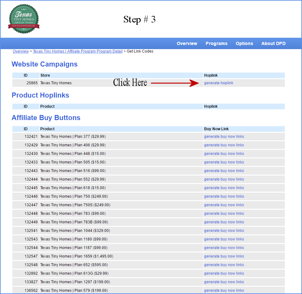Generate buy now links for Plan 618
The width and height of the screenshot is (302, 294).
tap(224, 188)
